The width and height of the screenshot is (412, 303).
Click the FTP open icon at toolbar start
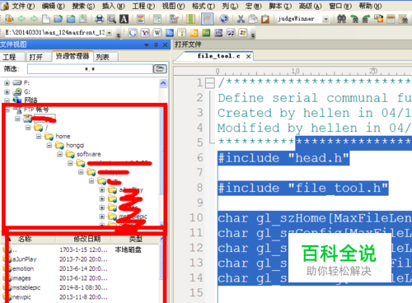[x=9, y=19]
